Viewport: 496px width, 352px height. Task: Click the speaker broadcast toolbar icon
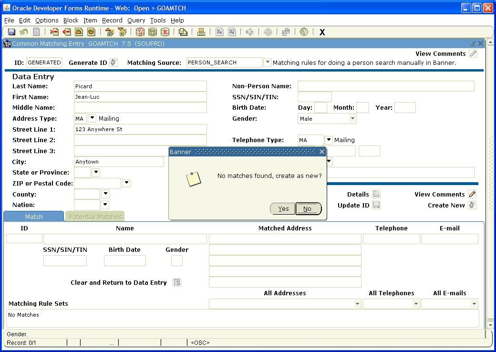(250, 32)
